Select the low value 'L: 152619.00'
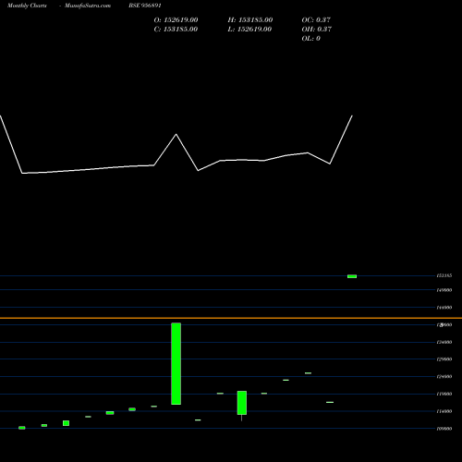 [249, 30]
